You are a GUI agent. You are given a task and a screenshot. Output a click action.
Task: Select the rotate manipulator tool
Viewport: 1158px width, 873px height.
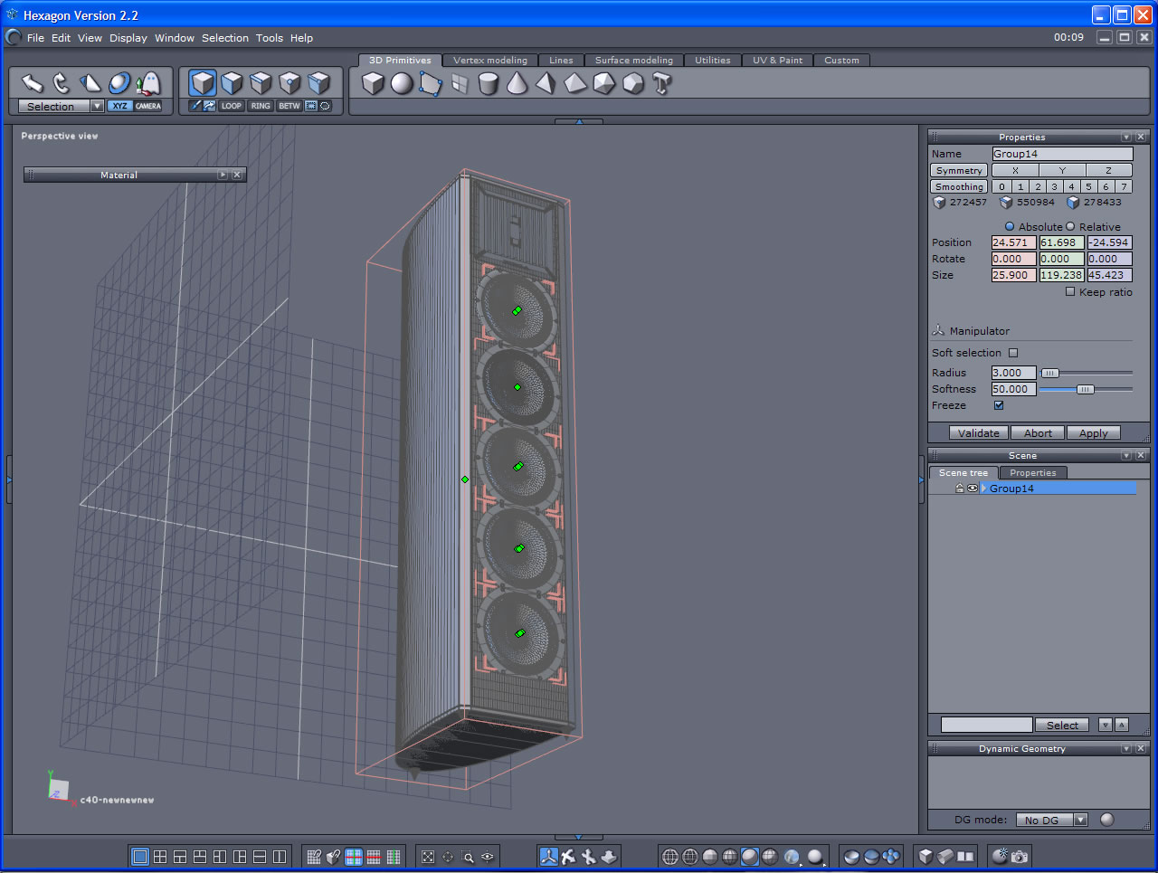(x=62, y=83)
